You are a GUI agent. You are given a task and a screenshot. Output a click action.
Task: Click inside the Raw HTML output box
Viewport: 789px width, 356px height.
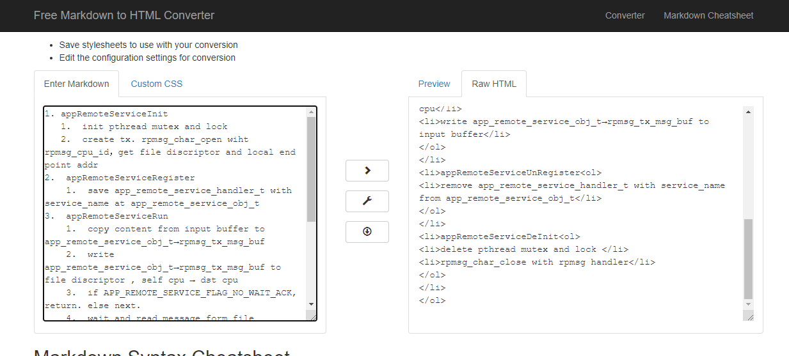coord(576,211)
